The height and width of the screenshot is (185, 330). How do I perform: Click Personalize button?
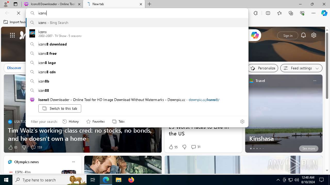tap(263, 68)
